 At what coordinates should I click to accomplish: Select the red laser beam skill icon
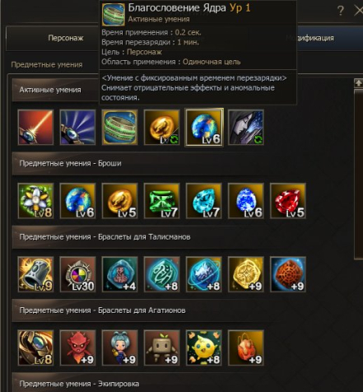35,128
